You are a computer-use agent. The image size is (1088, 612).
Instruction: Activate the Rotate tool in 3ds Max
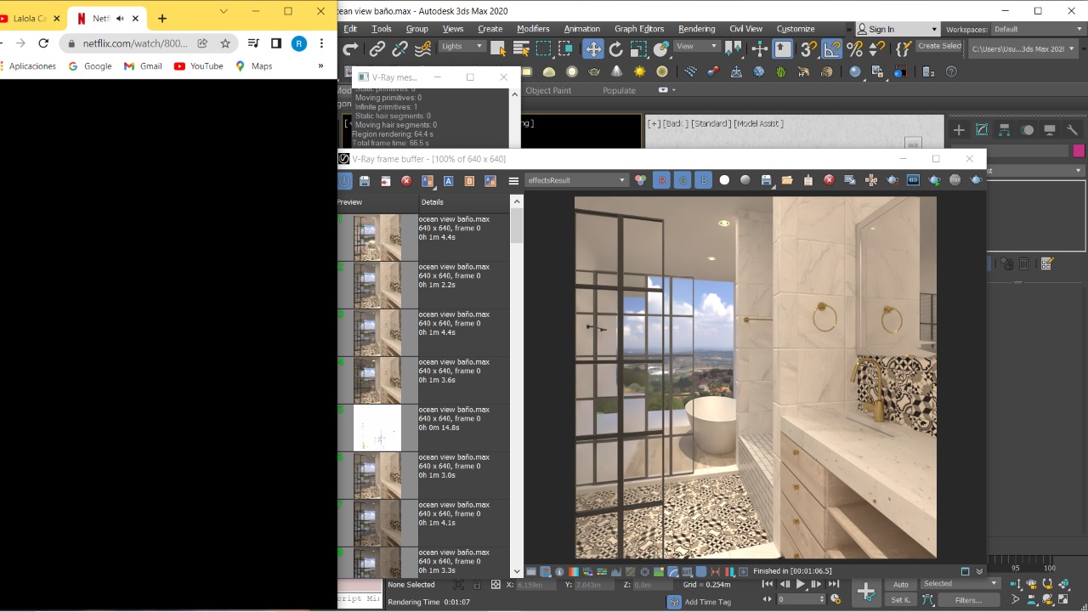point(615,49)
